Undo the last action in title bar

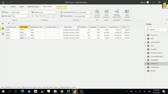pos(7,2)
